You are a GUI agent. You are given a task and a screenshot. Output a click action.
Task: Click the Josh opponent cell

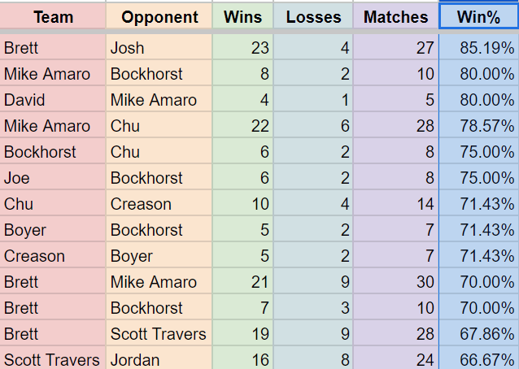point(159,47)
